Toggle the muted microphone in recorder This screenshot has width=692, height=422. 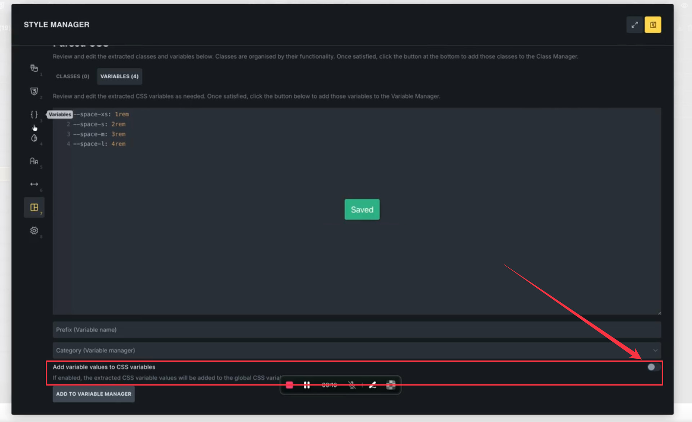pyautogui.click(x=352, y=385)
